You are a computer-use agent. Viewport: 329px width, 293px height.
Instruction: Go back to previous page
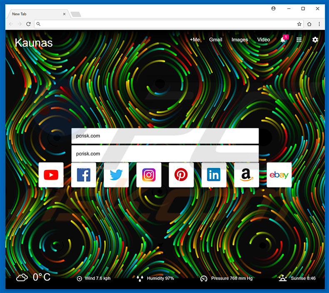[x=11, y=24]
